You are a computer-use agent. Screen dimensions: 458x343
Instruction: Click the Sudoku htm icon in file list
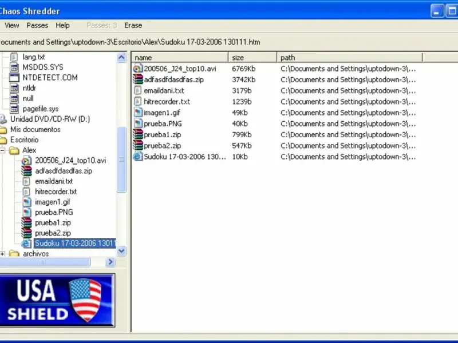coord(137,157)
